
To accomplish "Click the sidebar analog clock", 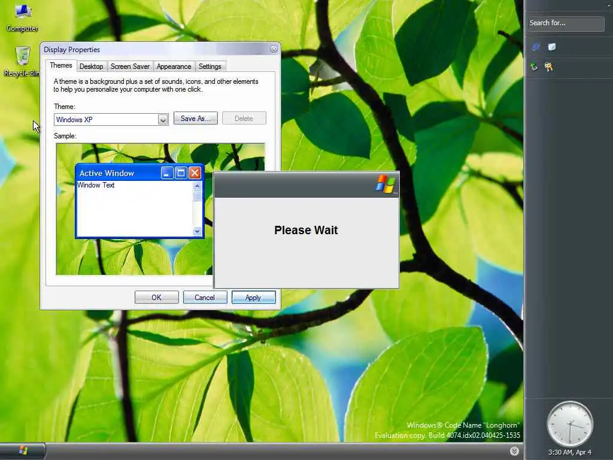I will pyautogui.click(x=570, y=424).
